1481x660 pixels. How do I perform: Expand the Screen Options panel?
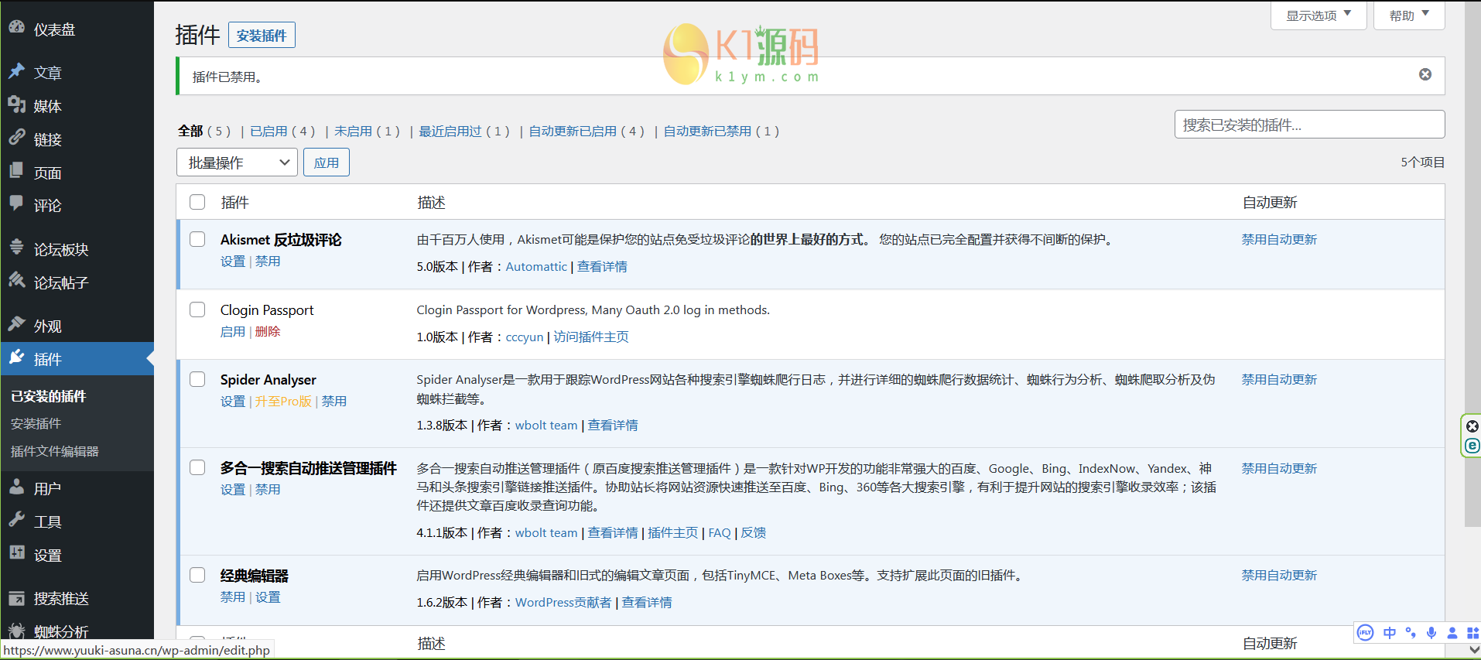(1318, 15)
